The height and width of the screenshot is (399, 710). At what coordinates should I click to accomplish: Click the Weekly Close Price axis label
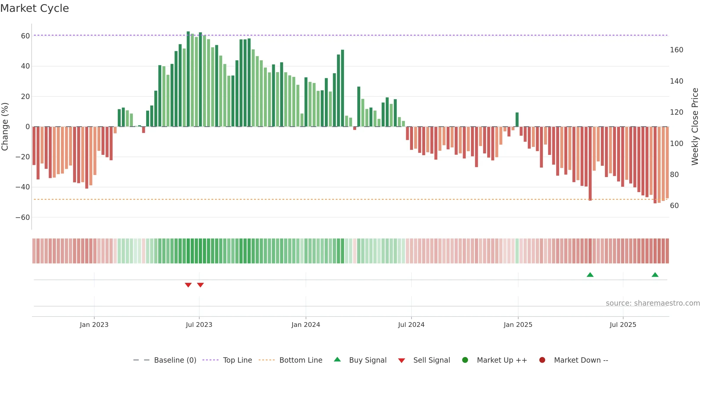point(695,126)
